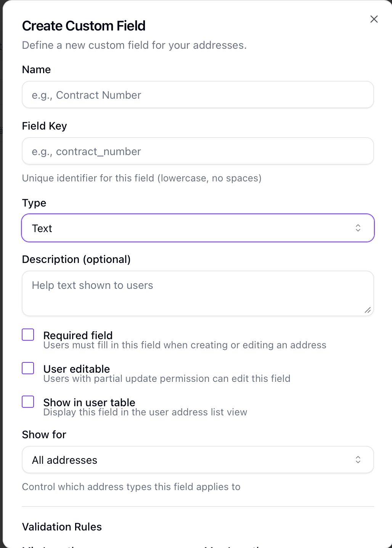This screenshot has height=548, width=392.
Task: Click the "Required field" label text
Action: 78,335
